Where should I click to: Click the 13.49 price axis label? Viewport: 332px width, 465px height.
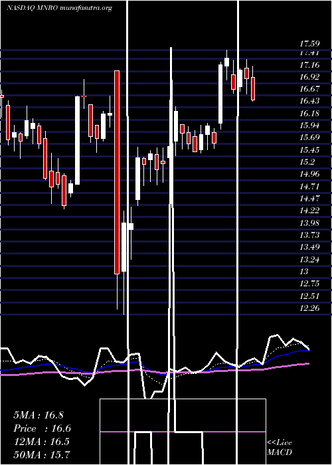tap(309, 247)
